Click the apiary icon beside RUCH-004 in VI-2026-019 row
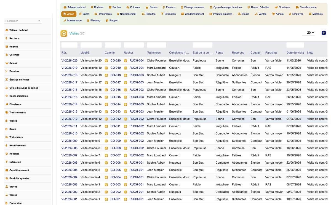 pos(126,68)
